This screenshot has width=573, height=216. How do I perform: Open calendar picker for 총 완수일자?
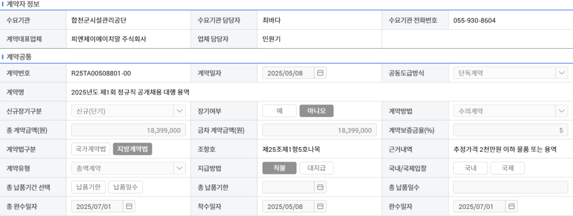pos(129,206)
